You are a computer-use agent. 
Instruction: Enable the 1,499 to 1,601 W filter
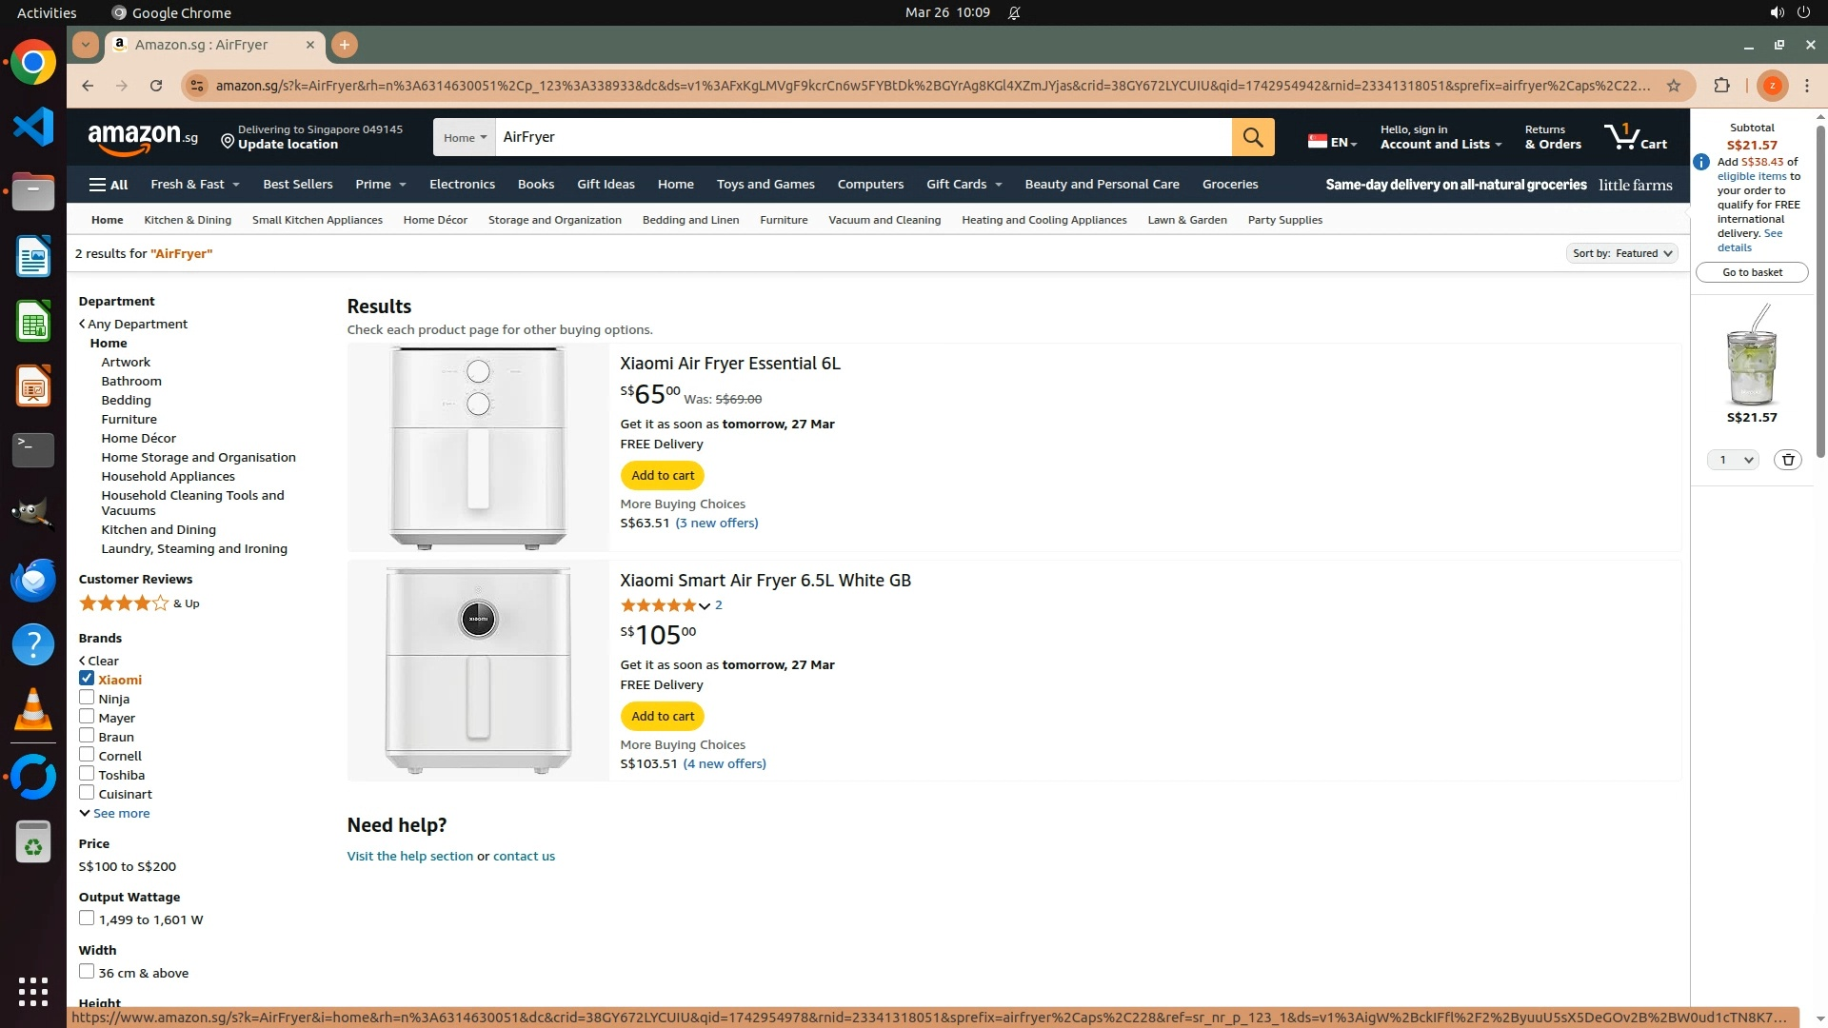point(87,919)
